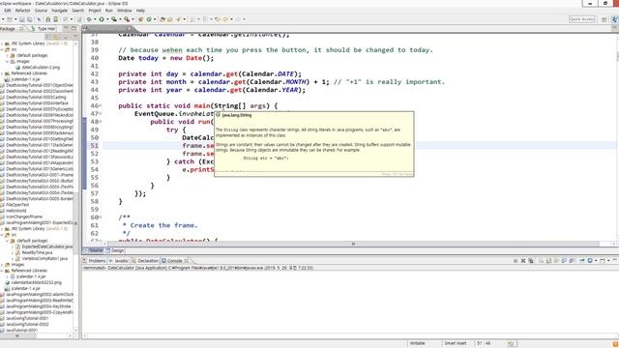The width and height of the screenshot is (619, 348).
Task: Toggle code folding at line 46
Action: coord(101,105)
